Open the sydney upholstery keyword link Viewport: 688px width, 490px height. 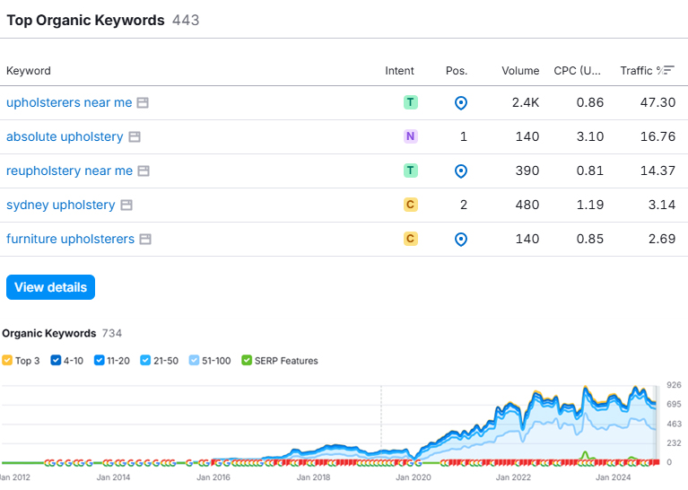tap(61, 205)
